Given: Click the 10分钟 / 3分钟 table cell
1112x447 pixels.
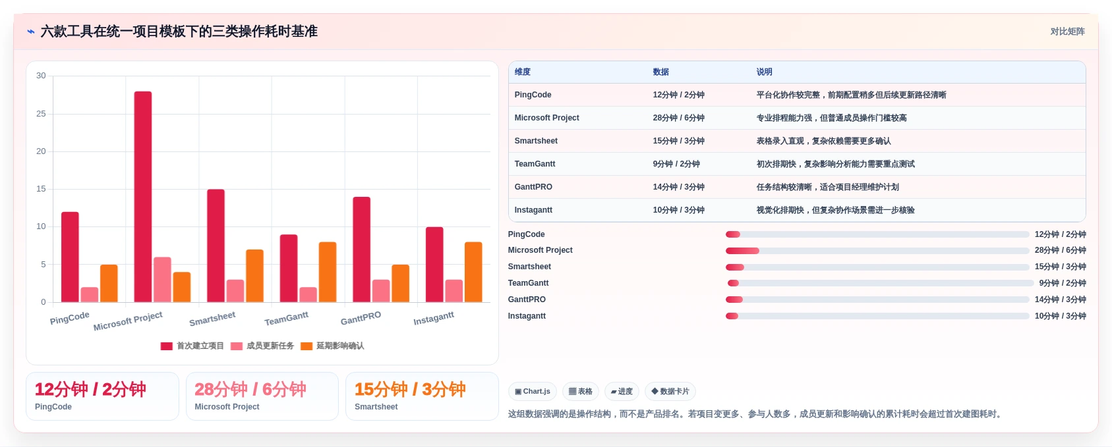Looking at the screenshot, I should click(679, 210).
